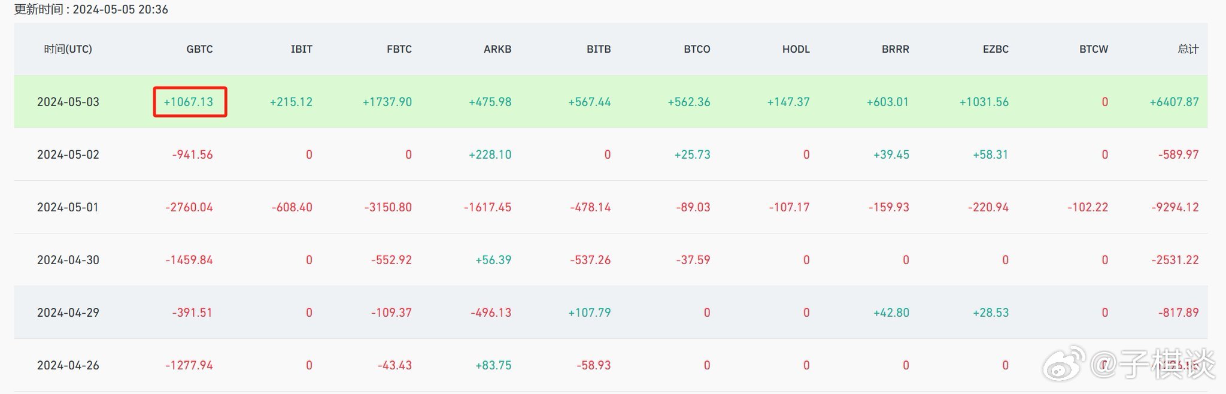Select the -9294.12 total value
This screenshot has width=1226, height=394.
coord(1175,207)
